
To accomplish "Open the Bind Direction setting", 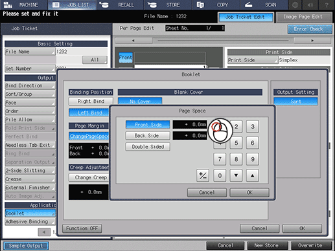I will [30, 85].
